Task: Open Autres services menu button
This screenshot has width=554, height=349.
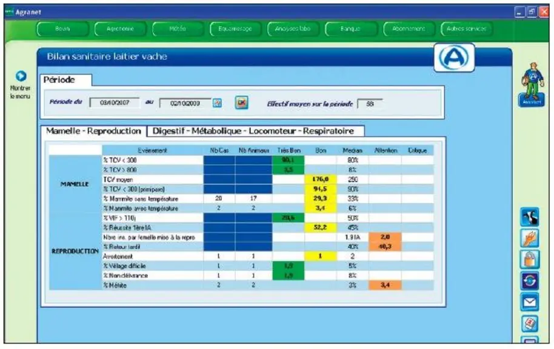Action: tap(466, 29)
